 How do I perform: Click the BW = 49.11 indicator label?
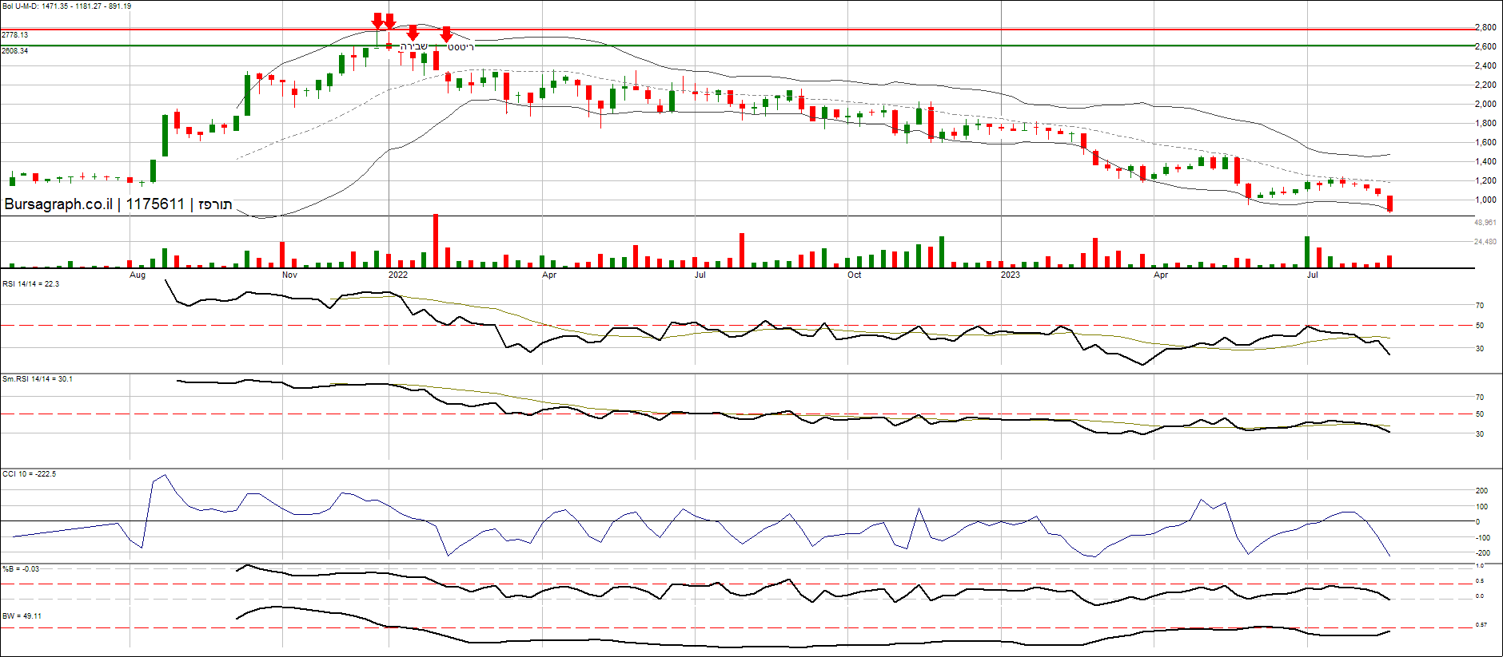click(22, 616)
